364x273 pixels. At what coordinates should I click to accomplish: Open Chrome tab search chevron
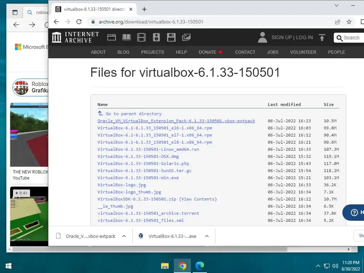337,5
